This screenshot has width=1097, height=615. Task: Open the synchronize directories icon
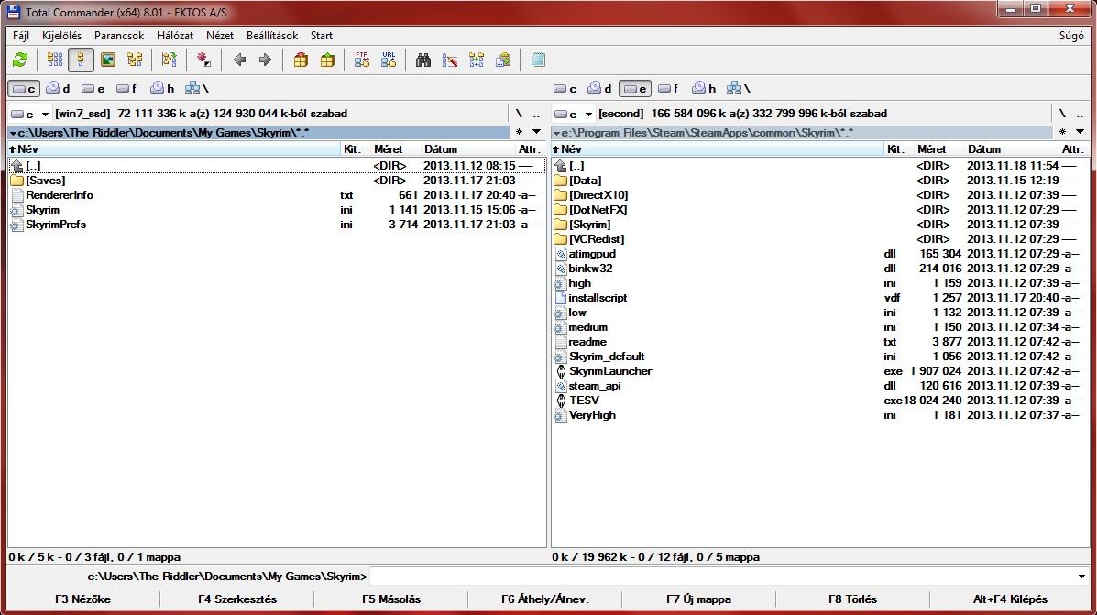click(x=477, y=60)
